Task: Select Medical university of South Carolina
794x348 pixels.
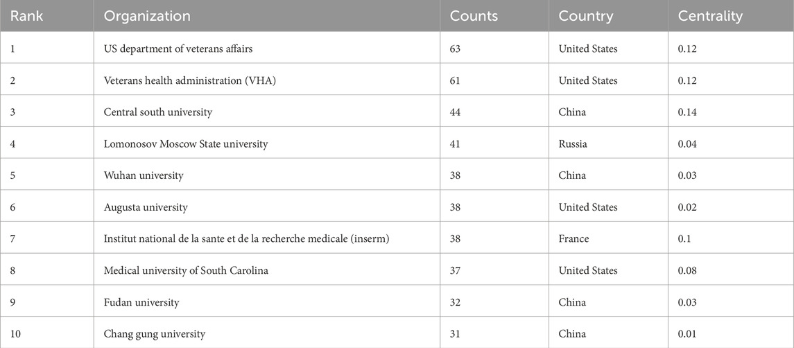Action: [x=186, y=270]
